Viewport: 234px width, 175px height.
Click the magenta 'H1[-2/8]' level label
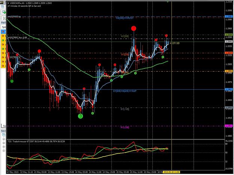(x=125, y=127)
